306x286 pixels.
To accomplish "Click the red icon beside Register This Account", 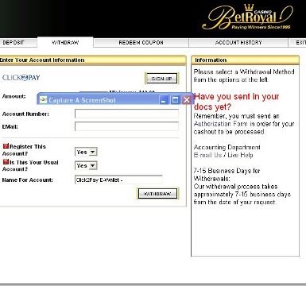I will [6, 146].
